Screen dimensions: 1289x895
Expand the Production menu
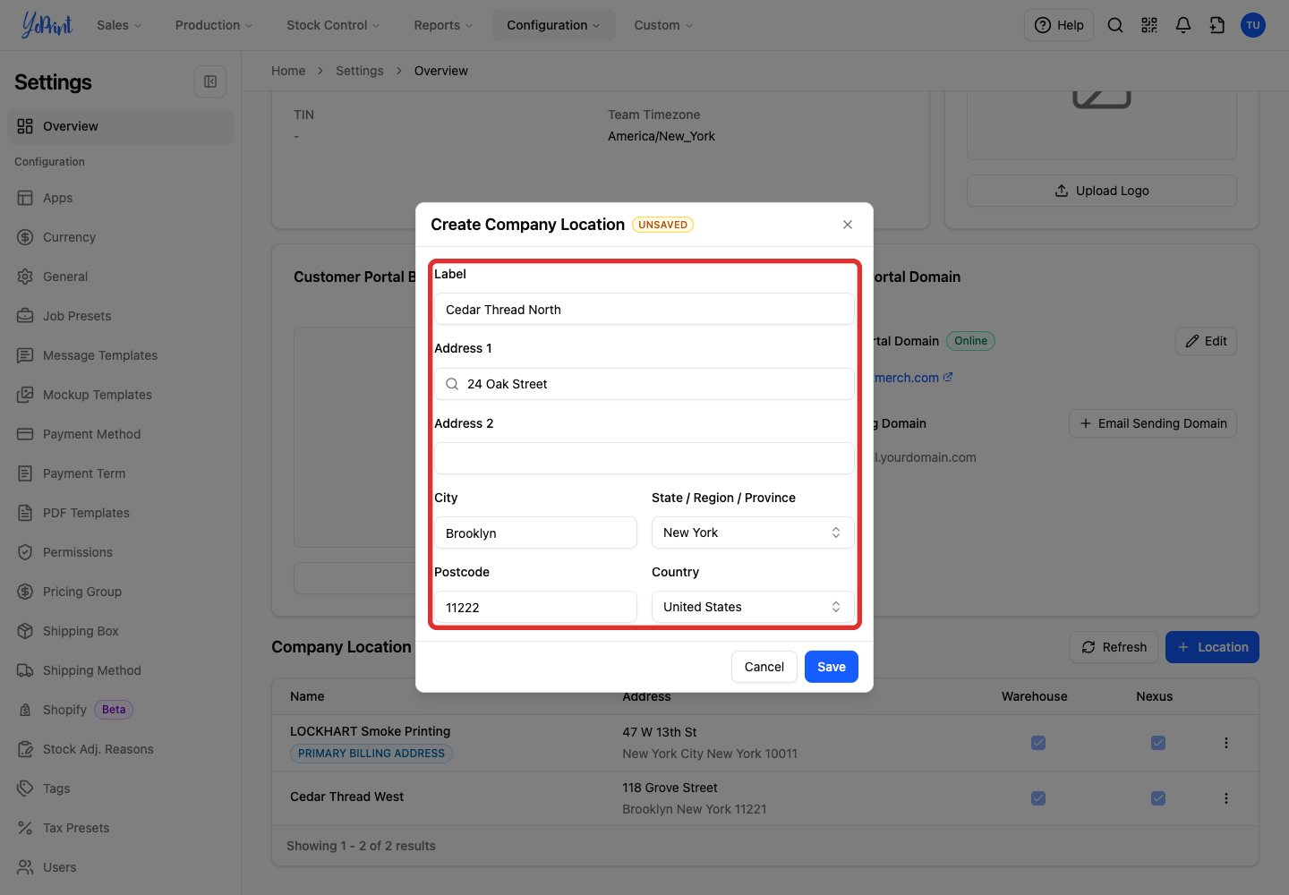214,25
